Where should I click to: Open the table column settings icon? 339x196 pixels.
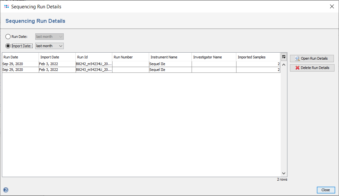click(x=284, y=57)
